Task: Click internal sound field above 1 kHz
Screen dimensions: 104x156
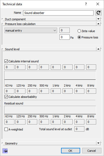Action: tap(56, 67)
